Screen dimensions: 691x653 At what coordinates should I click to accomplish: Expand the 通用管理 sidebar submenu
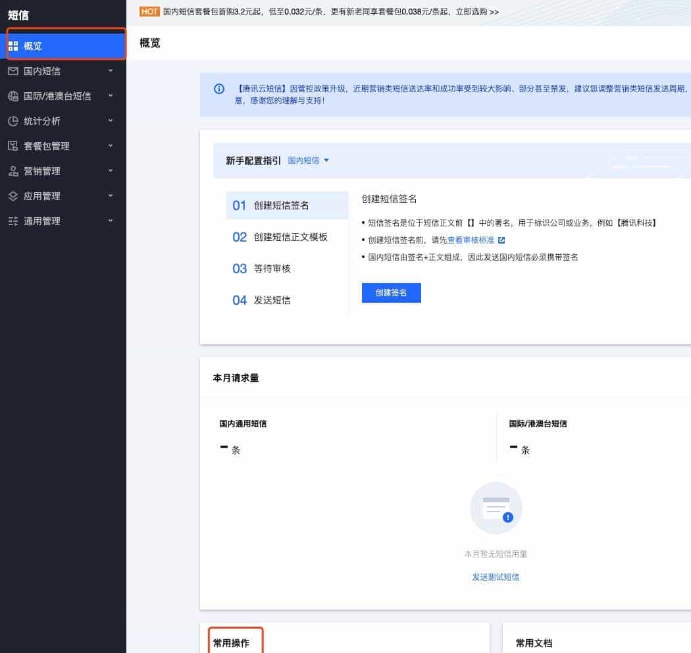click(111, 221)
